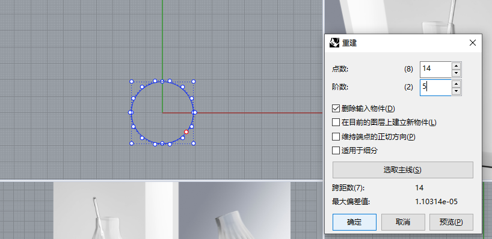Increase the 点数 value with up arrow

point(457,65)
